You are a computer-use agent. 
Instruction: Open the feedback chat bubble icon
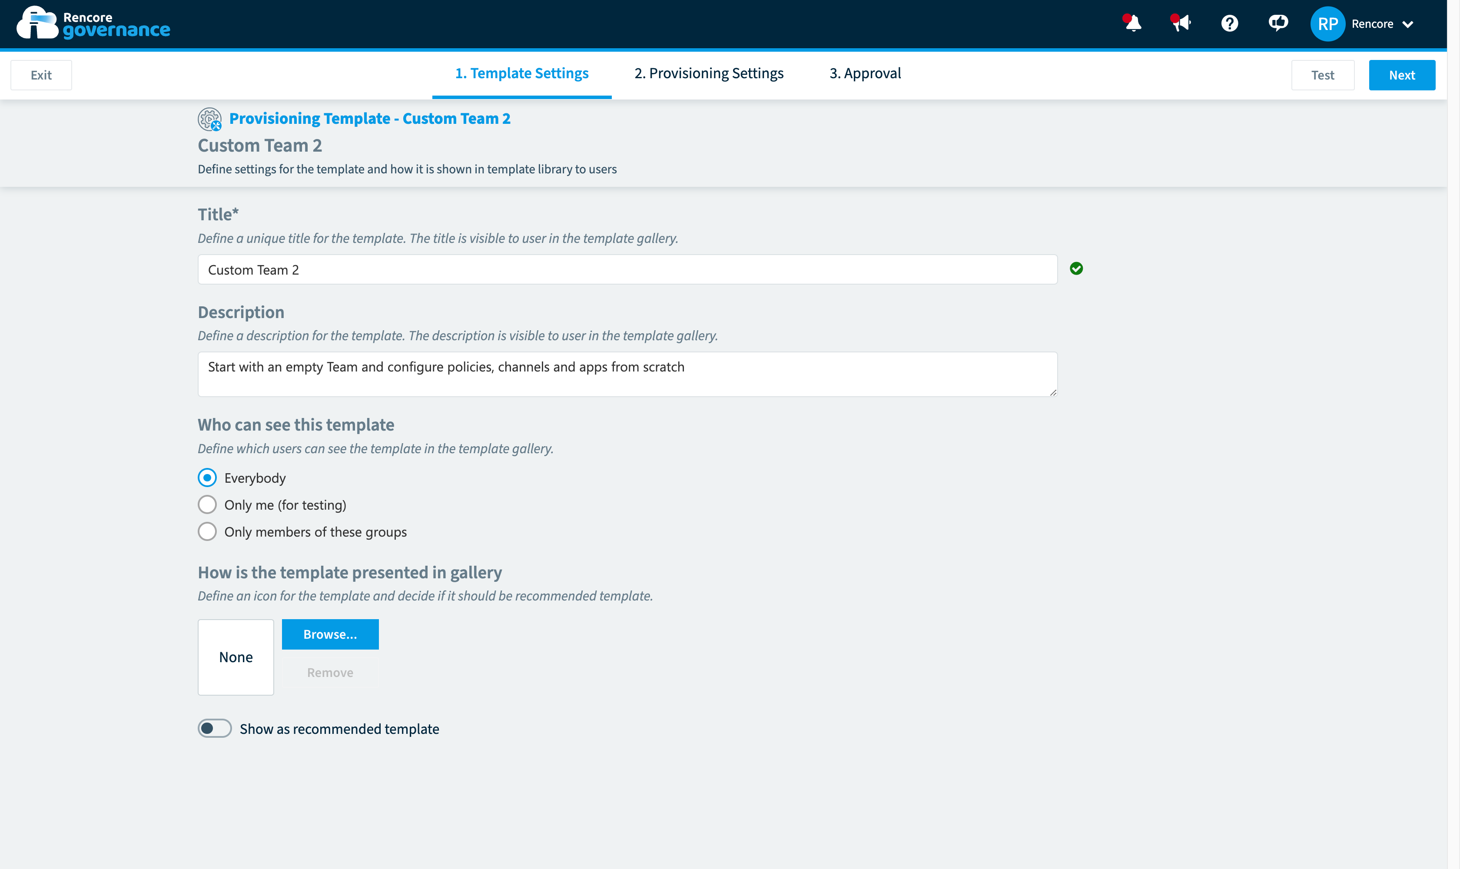click(x=1278, y=23)
